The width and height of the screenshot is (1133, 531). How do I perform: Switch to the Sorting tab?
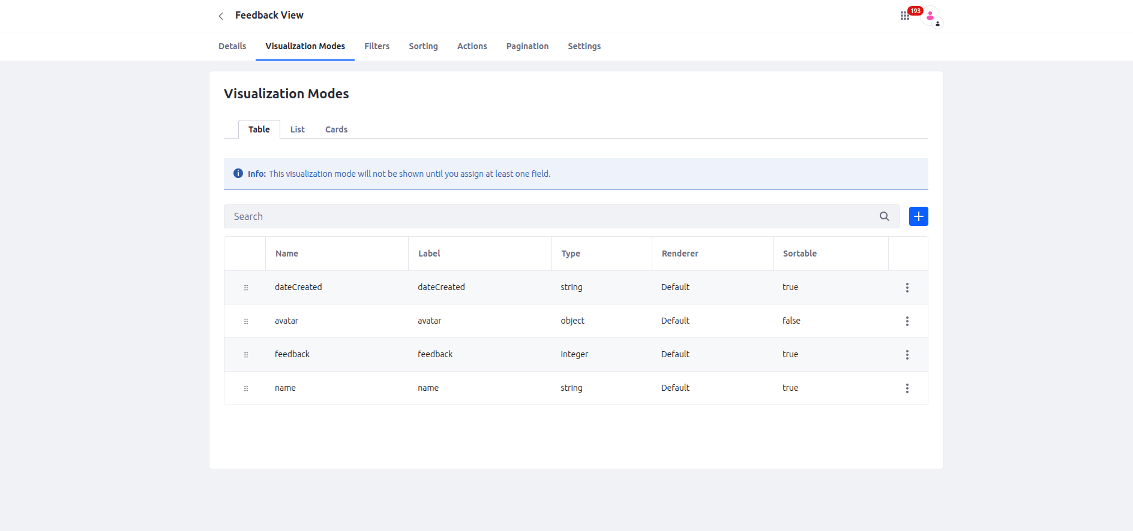[423, 46]
